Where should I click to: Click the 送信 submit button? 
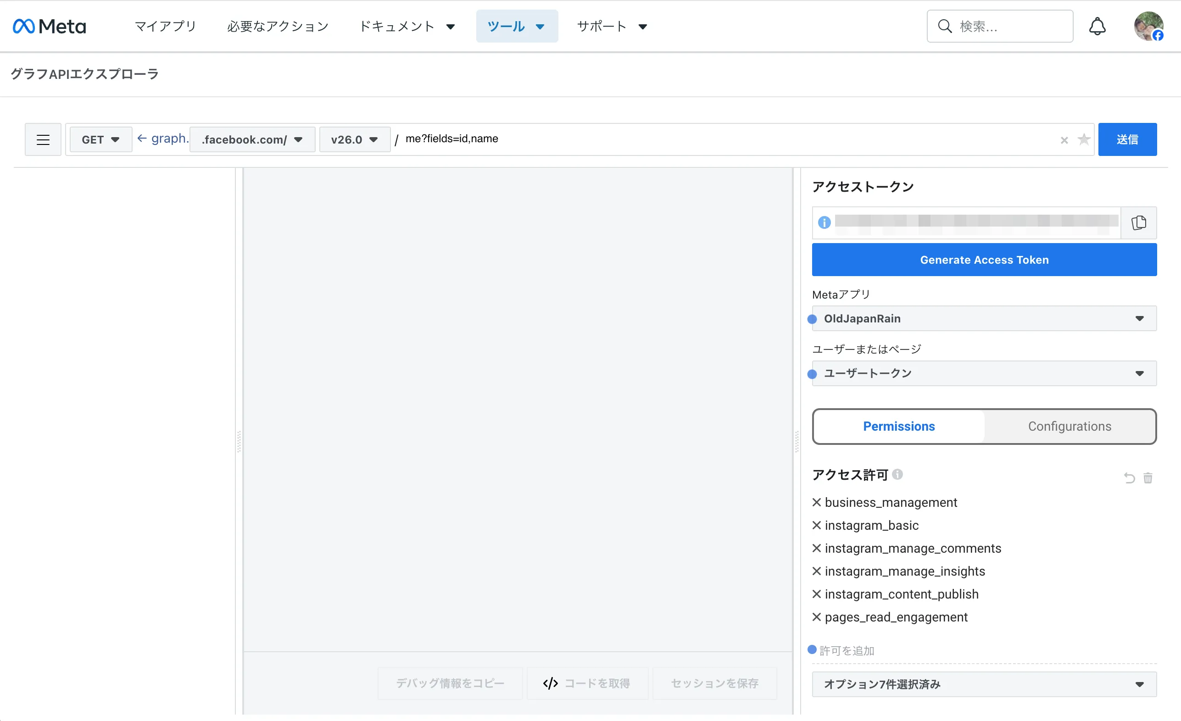tap(1127, 139)
